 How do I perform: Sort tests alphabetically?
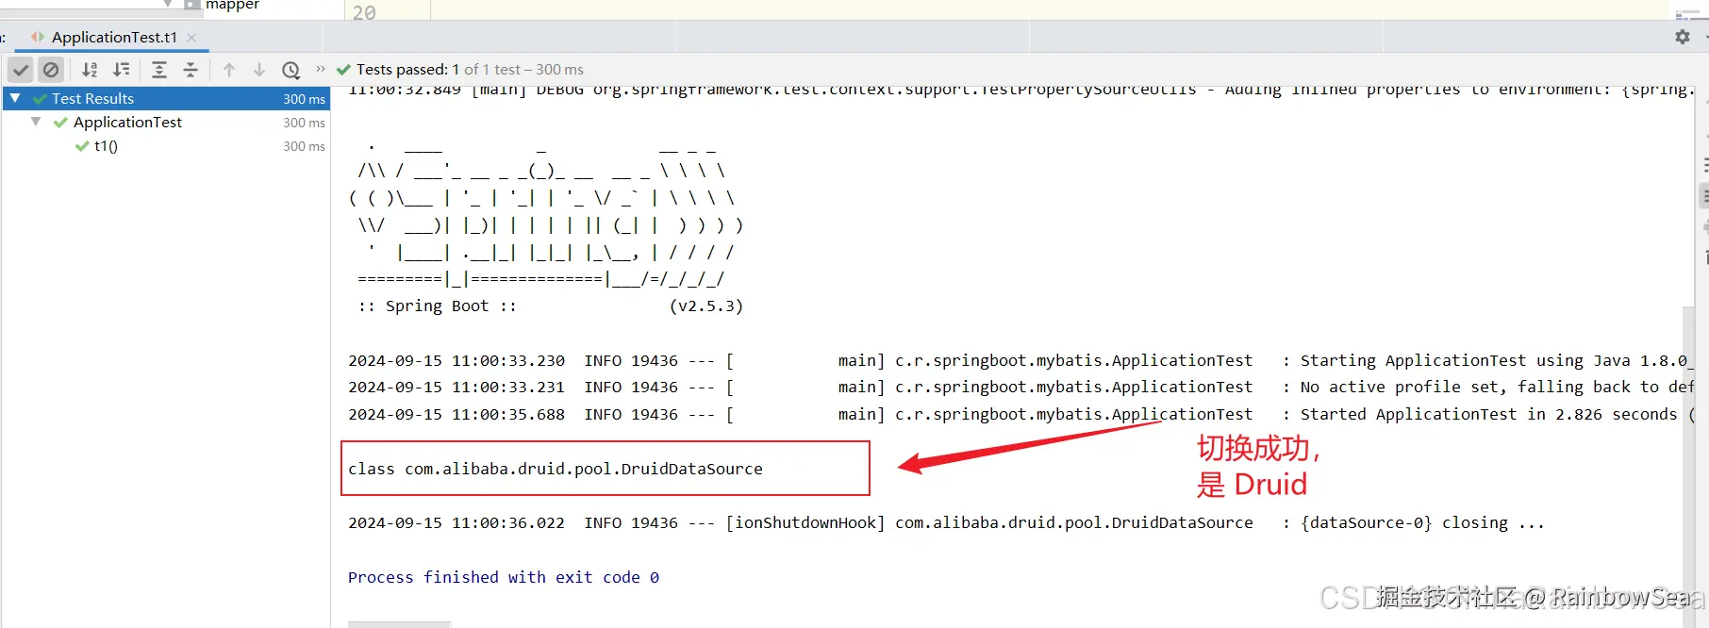click(x=90, y=70)
